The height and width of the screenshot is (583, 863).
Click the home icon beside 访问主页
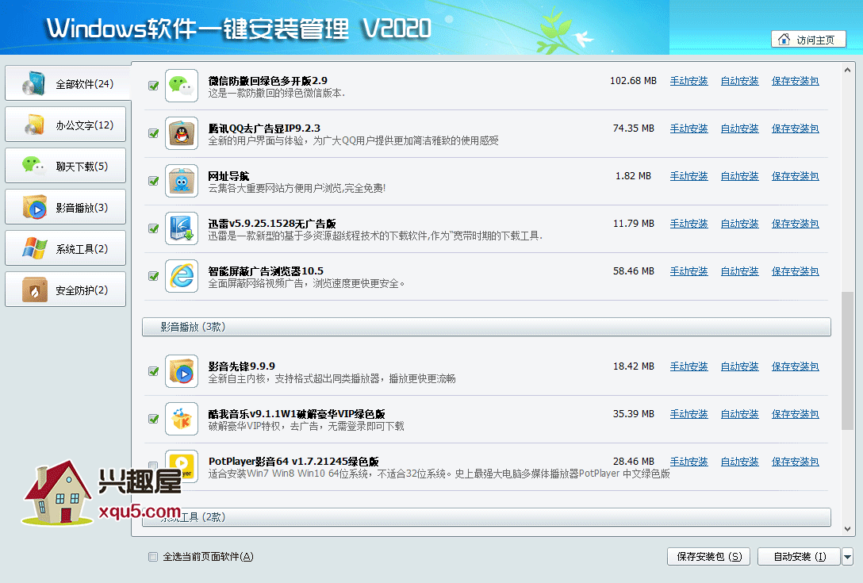tap(784, 40)
